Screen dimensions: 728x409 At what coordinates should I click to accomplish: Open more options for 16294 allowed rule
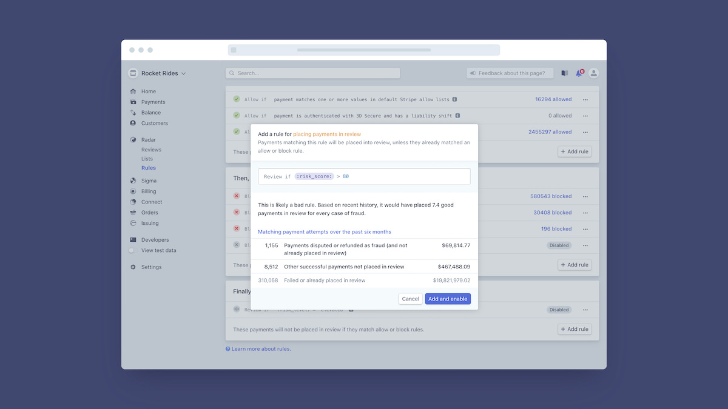click(x=585, y=99)
